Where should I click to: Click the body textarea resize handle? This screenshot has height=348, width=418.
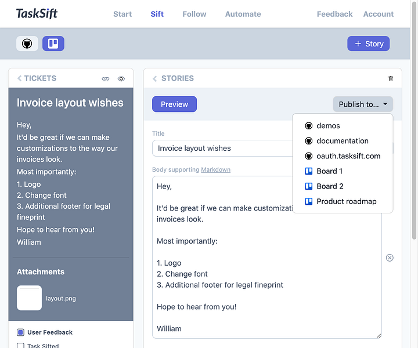tap(379, 336)
